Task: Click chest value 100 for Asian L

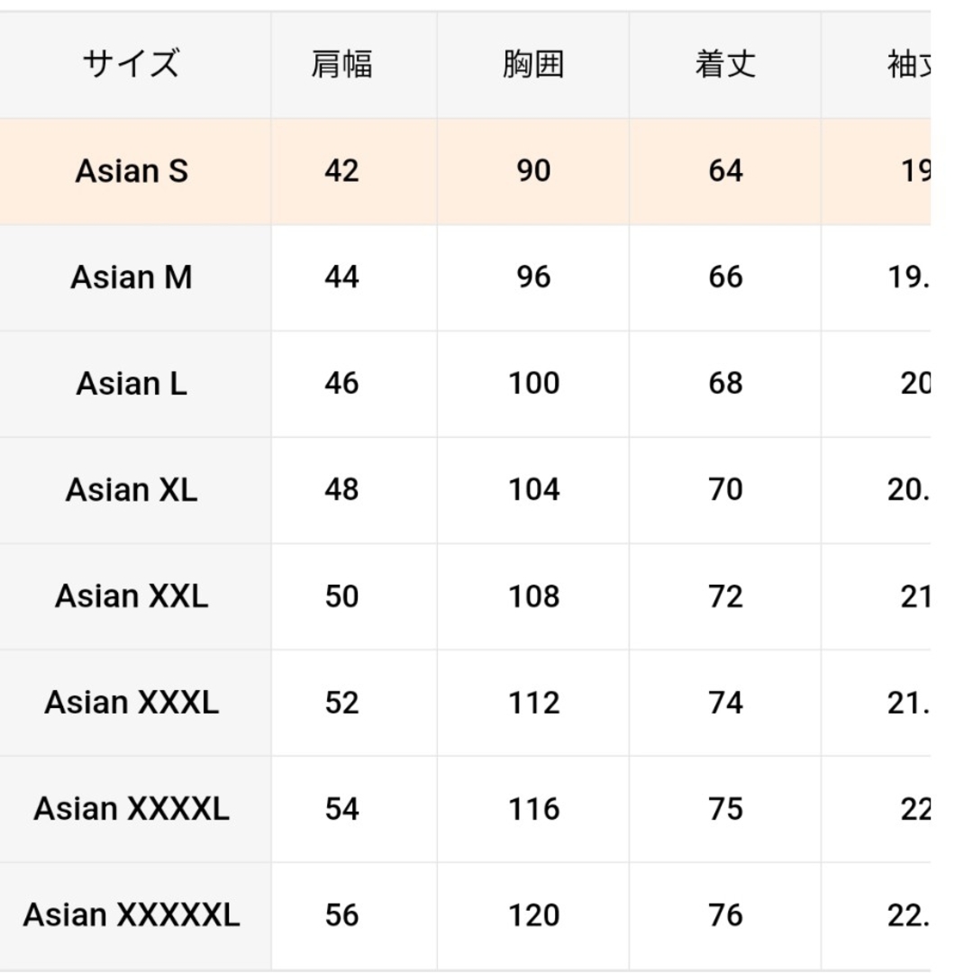Action: coord(533,384)
